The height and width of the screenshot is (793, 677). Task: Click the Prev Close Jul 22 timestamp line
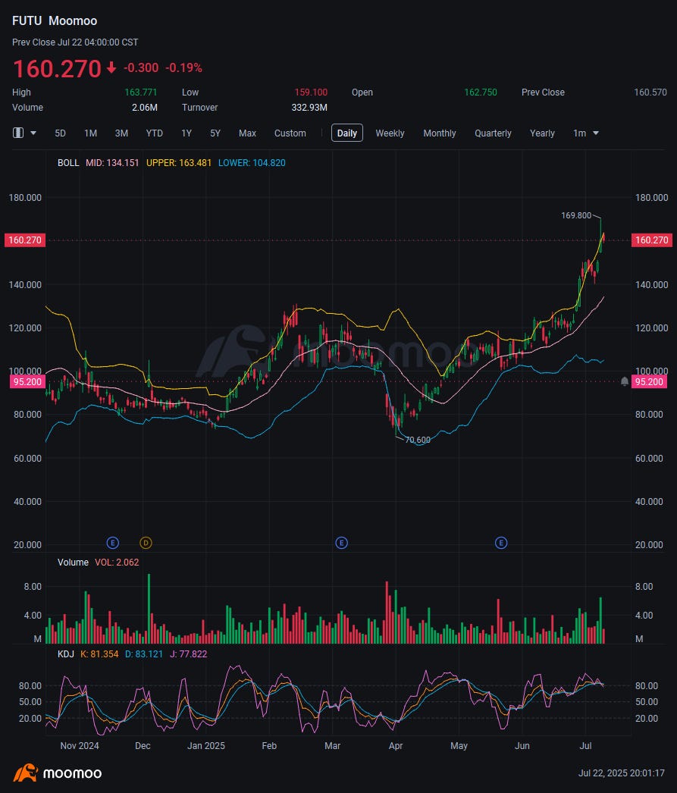(75, 42)
